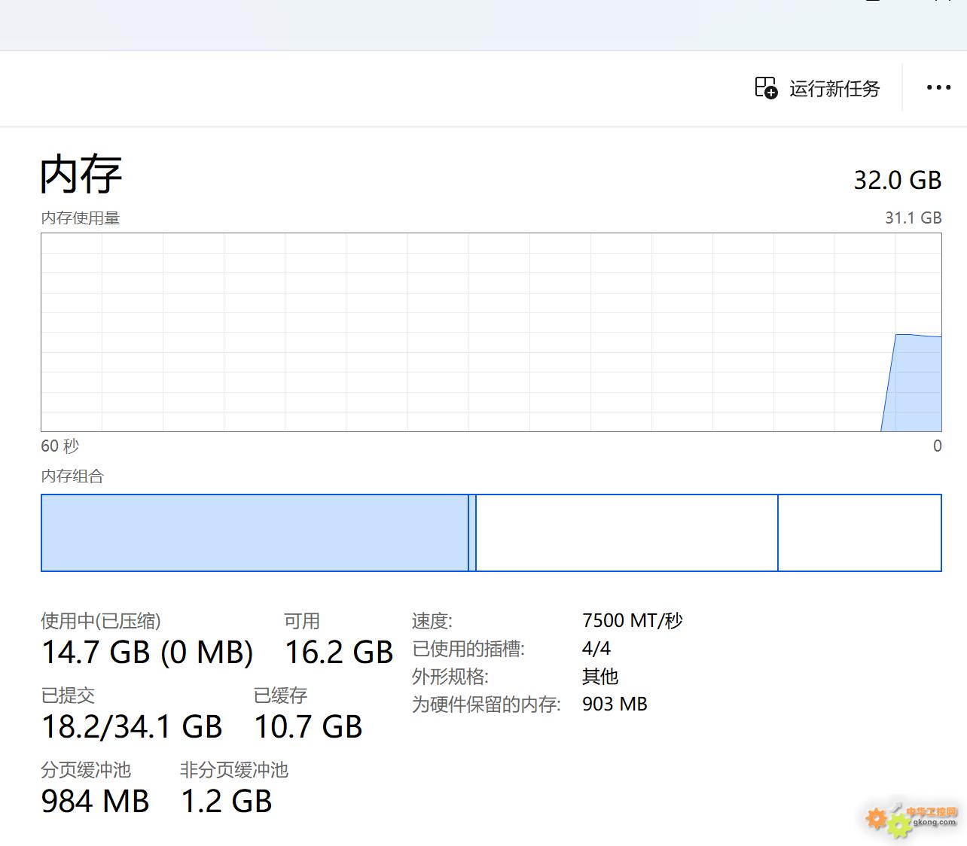Click the 内存使用量 graph label

point(81,218)
